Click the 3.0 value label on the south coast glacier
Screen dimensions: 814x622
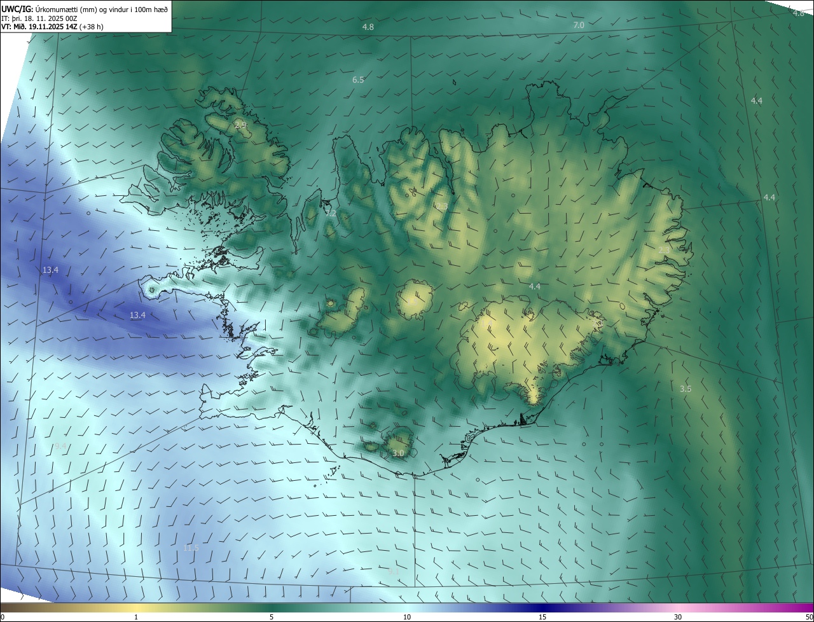pyautogui.click(x=398, y=453)
